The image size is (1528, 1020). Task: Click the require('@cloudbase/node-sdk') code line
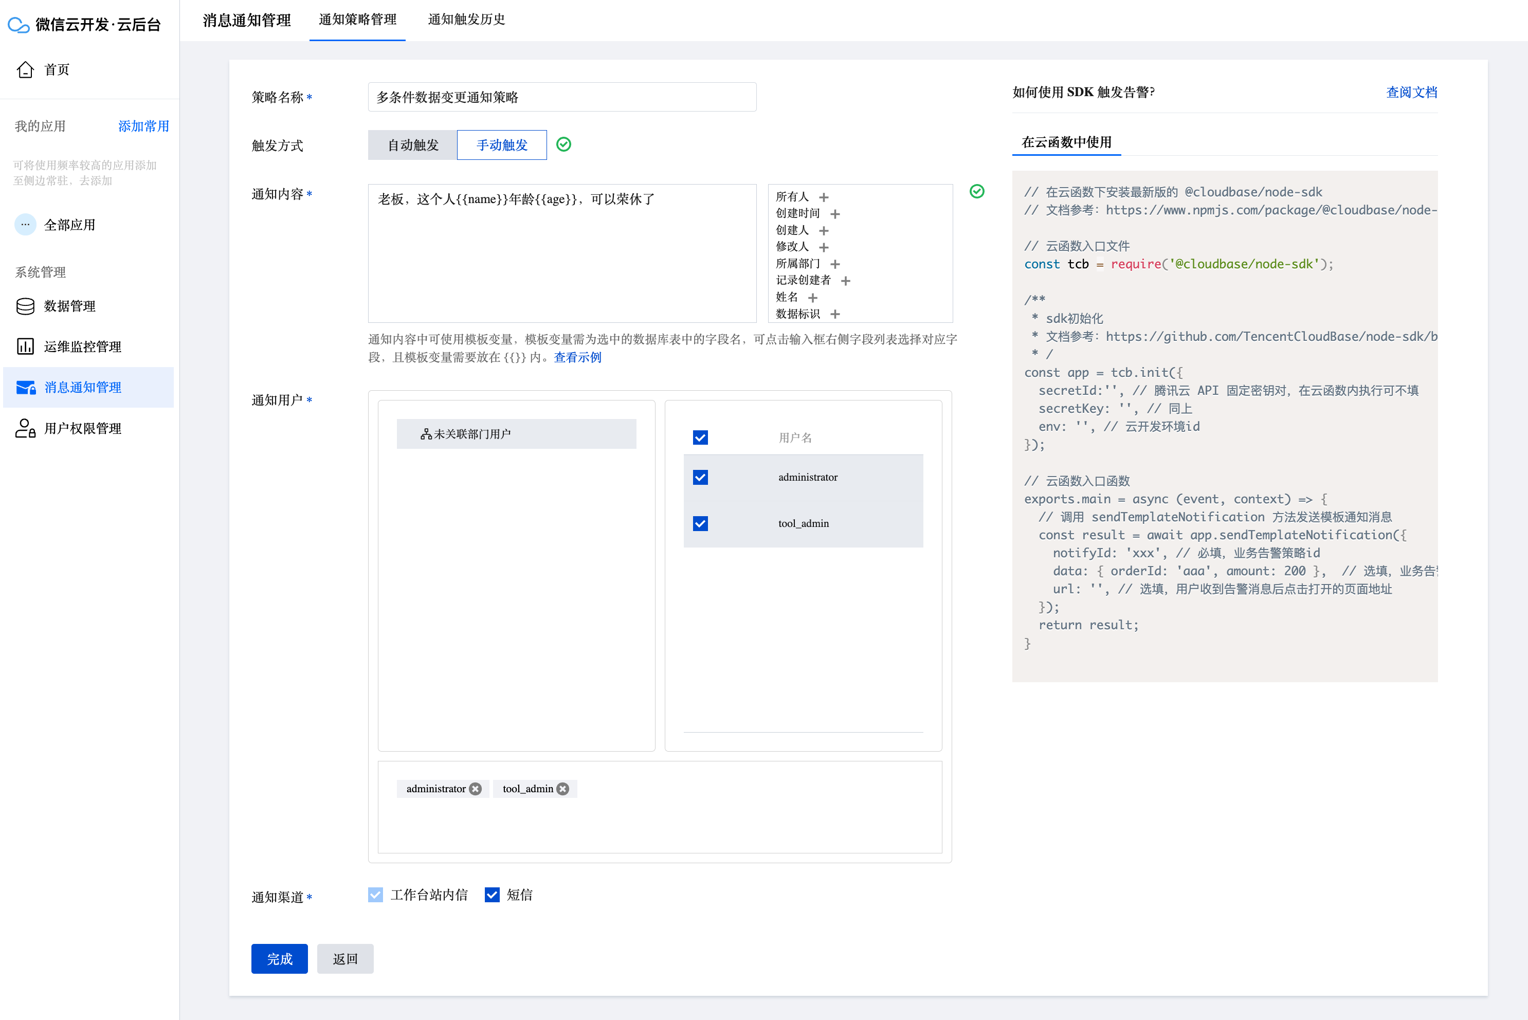[x=1179, y=264]
